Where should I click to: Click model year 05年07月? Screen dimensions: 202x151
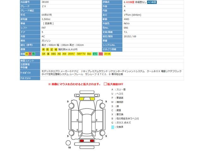click(x=47, y=15)
